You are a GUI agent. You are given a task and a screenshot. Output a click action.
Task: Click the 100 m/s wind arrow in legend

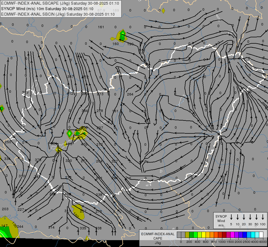click(x=263, y=217)
